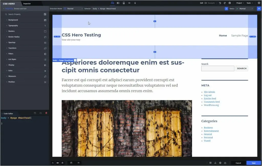Open the history clock icon
The width and height of the screenshot is (262, 166).
click(x=230, y=3)
